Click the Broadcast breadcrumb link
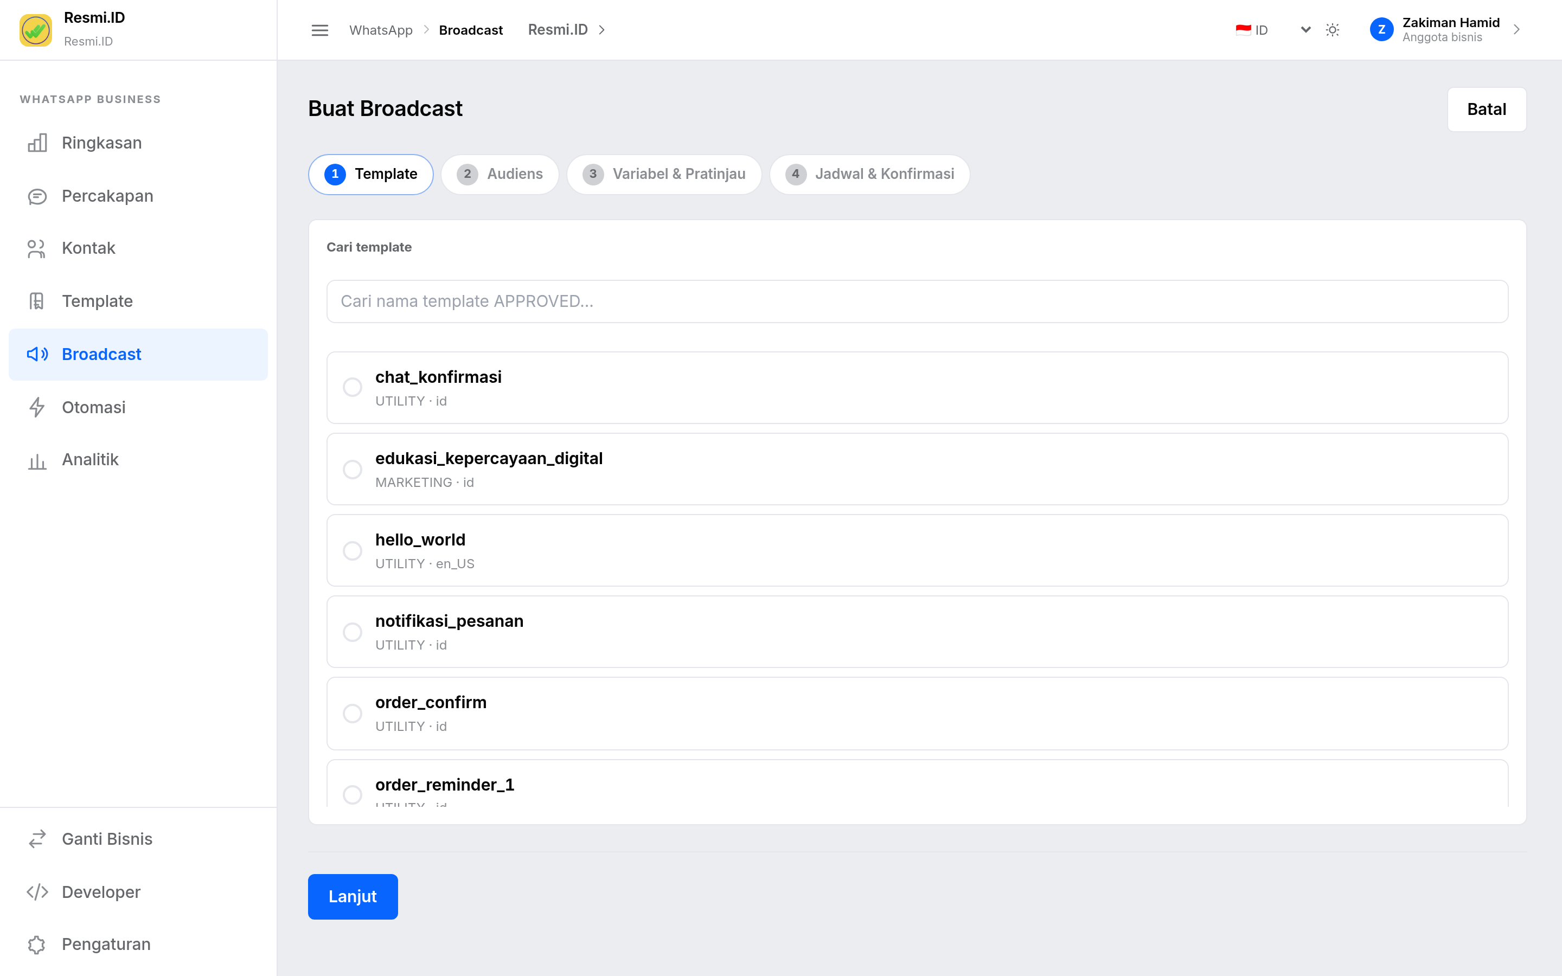The height and width of the screenshot is (976, 1562). coord(471,30)
